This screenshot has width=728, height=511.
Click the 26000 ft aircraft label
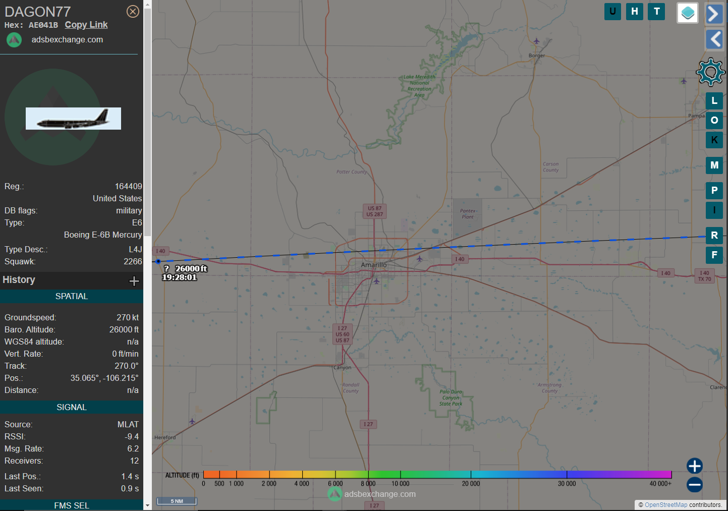[185, 273]
